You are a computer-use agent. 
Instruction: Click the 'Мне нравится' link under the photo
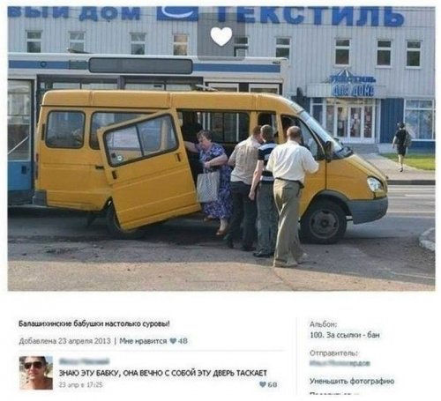click(143, 341)
